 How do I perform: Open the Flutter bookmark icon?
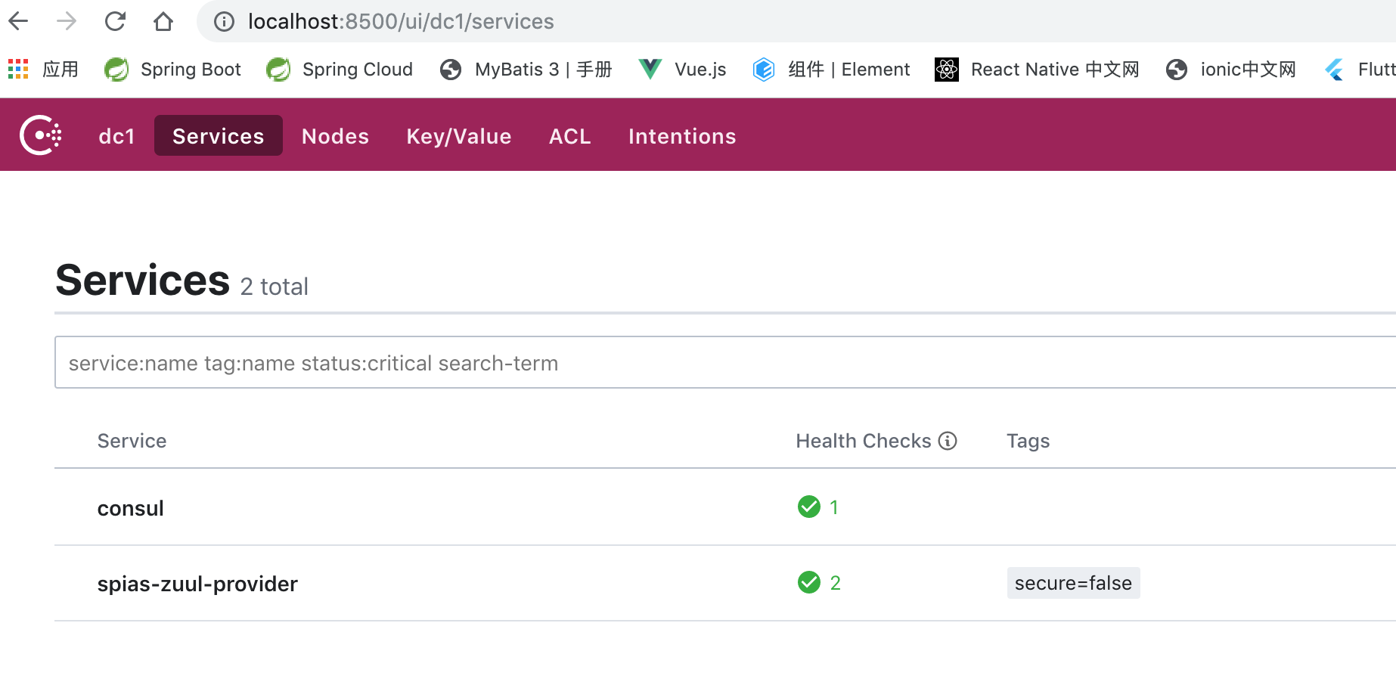click(1334, 70)
